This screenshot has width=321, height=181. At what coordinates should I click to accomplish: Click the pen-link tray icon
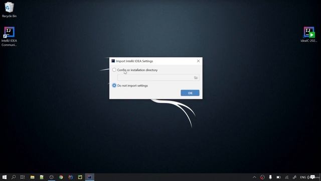point(294,177)
